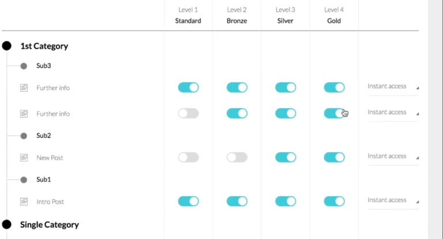Click the gray node dot for Sub1
The height and width of the screenshot is (239, 443).
(x=24, y=180)
